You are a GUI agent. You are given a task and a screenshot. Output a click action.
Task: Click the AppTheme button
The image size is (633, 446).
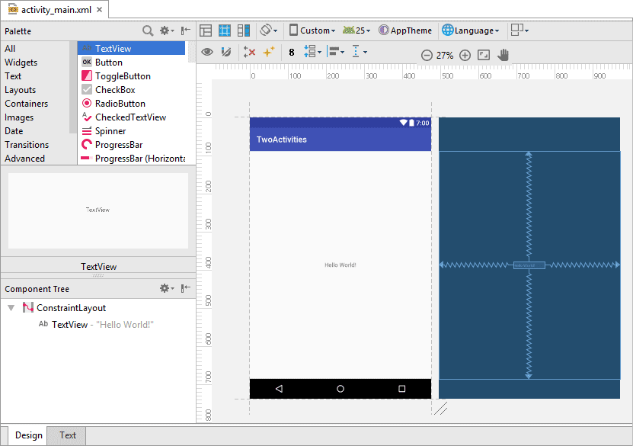405,30
